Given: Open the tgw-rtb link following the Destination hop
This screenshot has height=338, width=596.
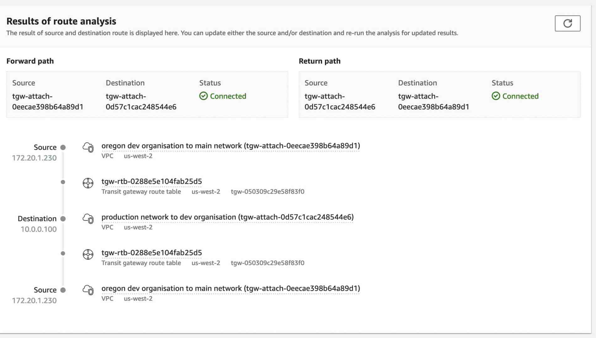Looking at the screenshot, I should pyautogui.click(x=152, y=253).
